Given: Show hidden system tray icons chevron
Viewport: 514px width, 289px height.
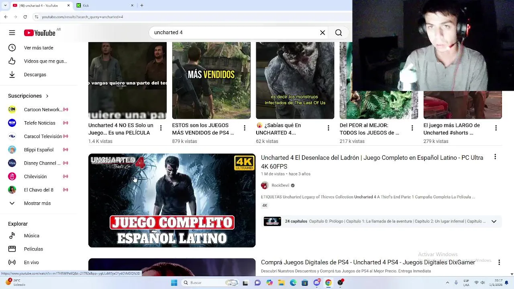Looking at the screenshot, I should [447, 283].
